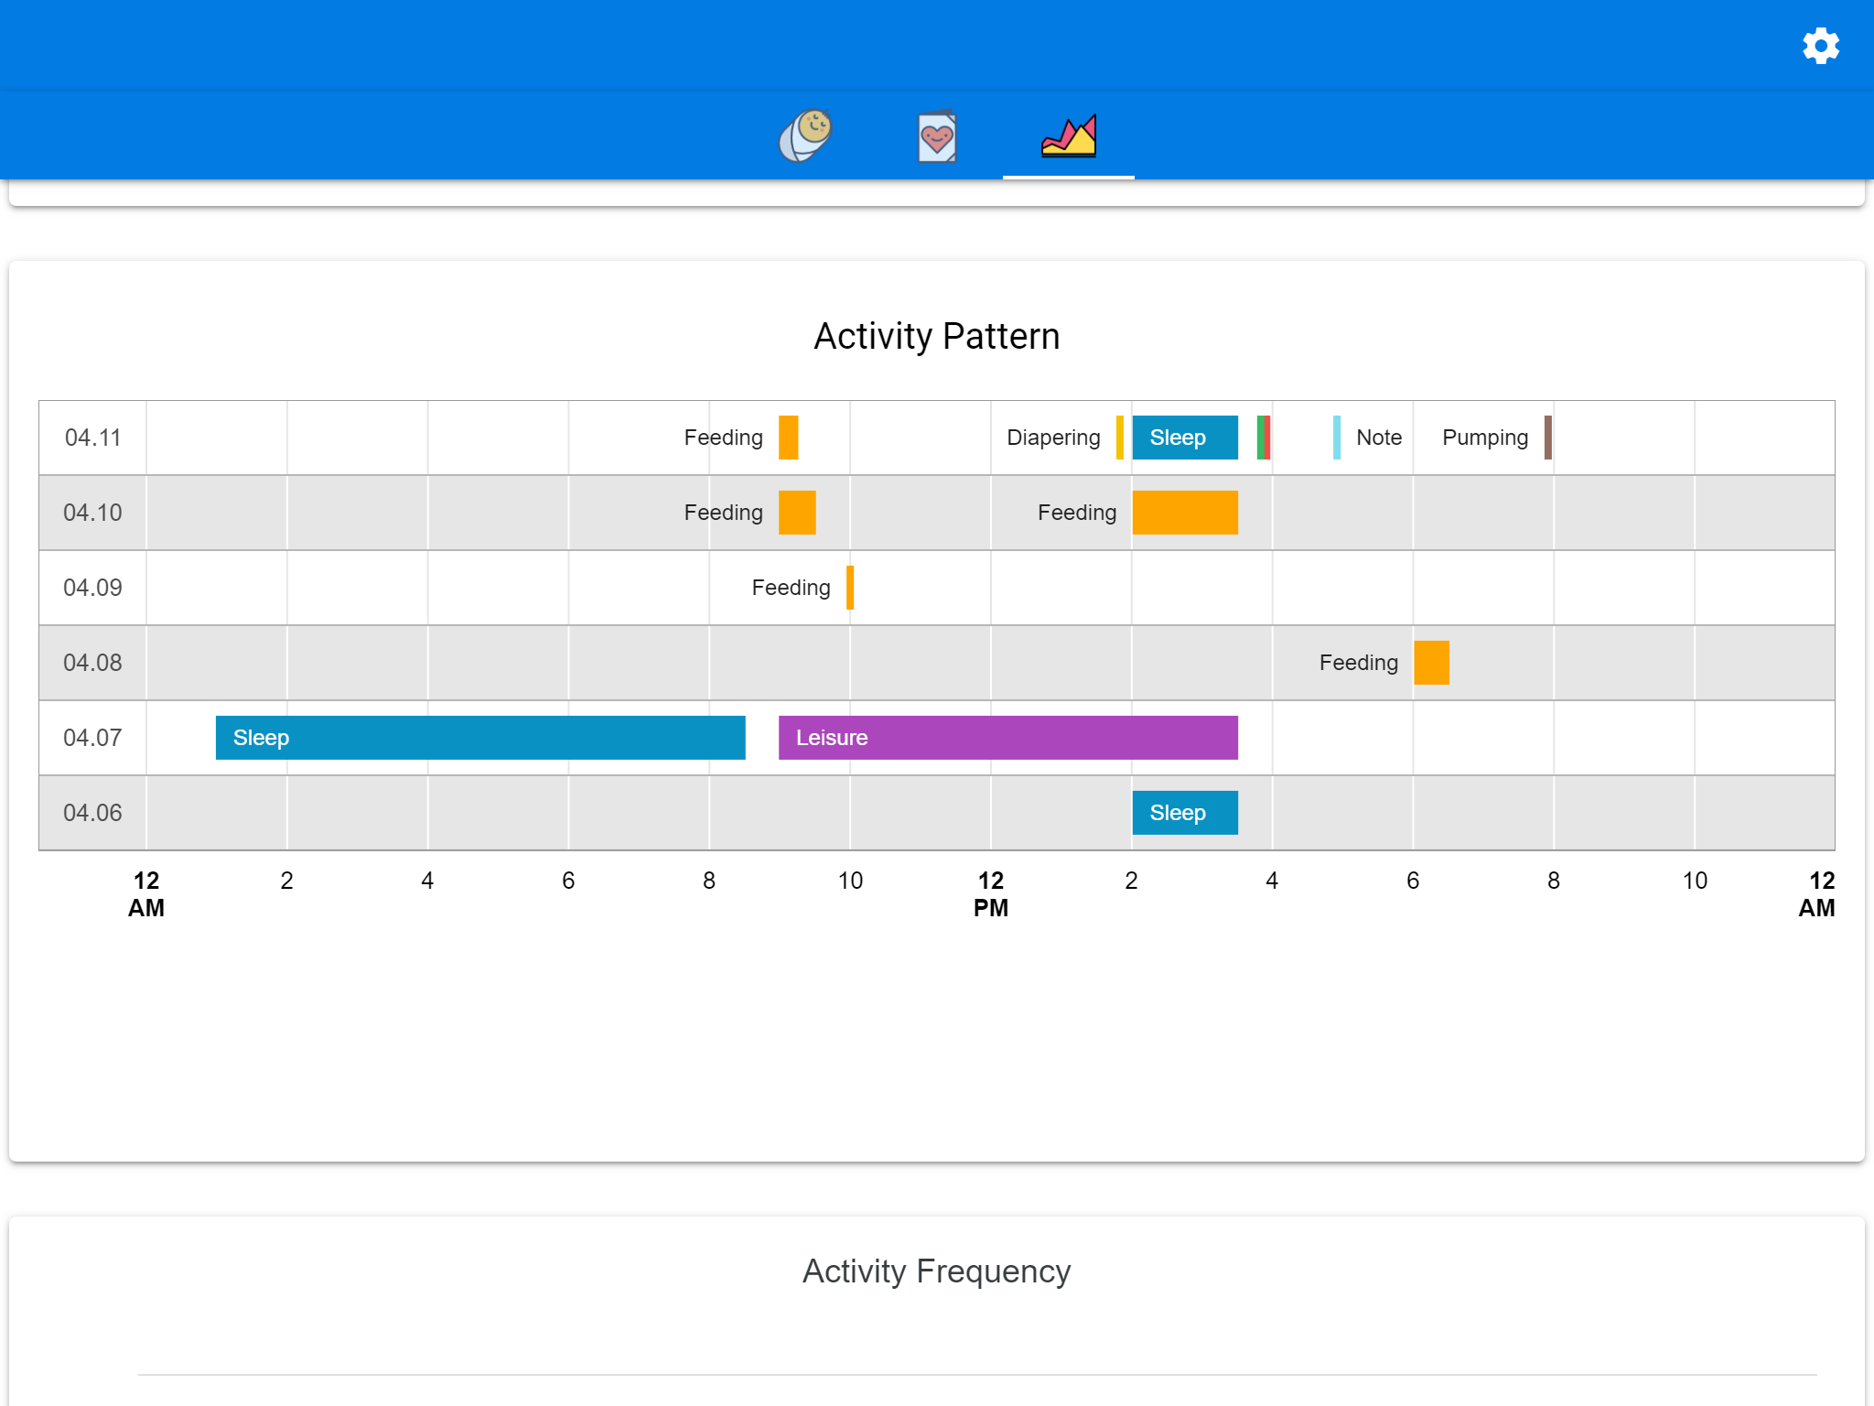Click the morning Feeding block on 04.10
The height and width of the screenshot is (1406, 1874).
click(x=797, y=513)
